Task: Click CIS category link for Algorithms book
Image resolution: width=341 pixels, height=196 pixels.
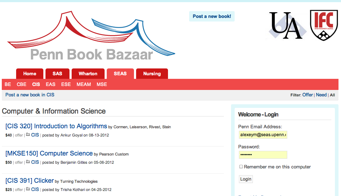Action: (35, 135)
